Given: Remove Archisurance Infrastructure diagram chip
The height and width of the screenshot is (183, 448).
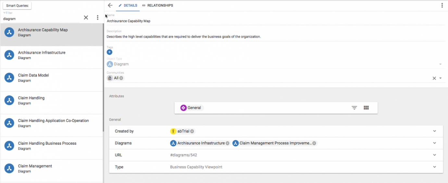Looking at the screenshot, I should 228,143.
